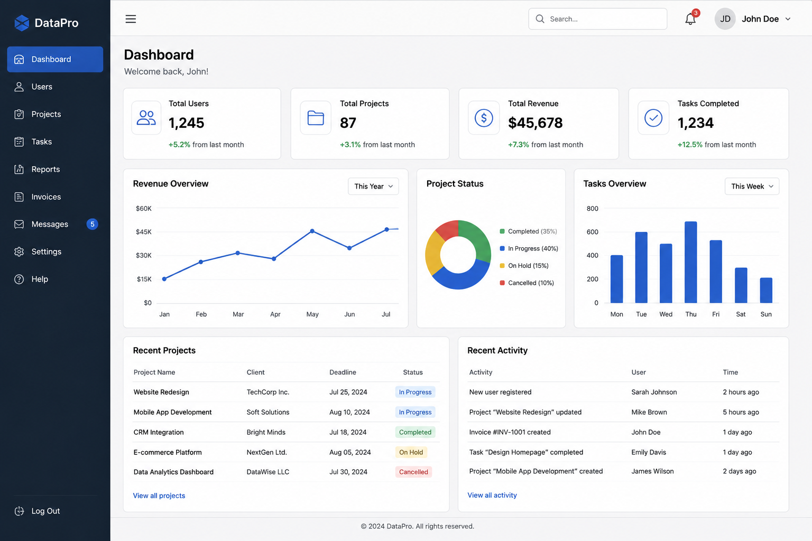Navigate to Invoices in sidebar
This screenshot has height=541, width=812.
(x=55, y=197)
